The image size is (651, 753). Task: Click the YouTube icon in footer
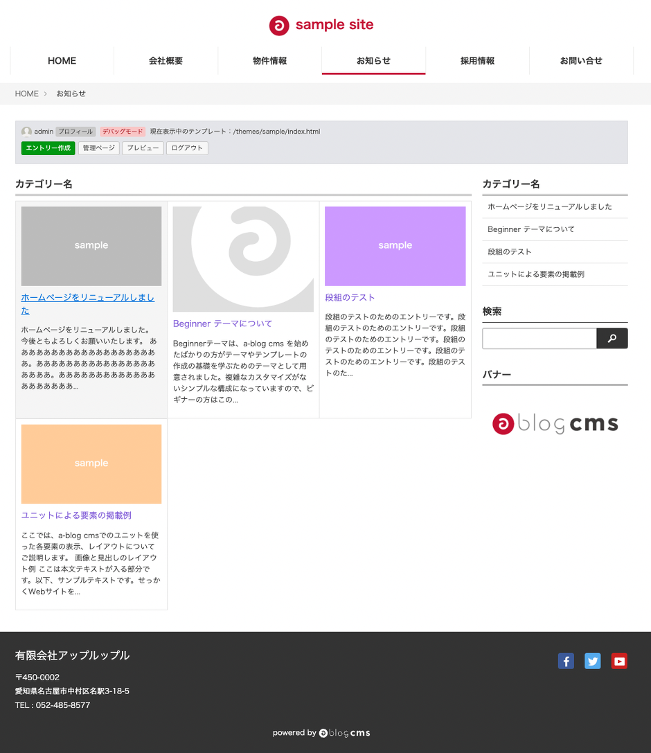pos(619,661)
